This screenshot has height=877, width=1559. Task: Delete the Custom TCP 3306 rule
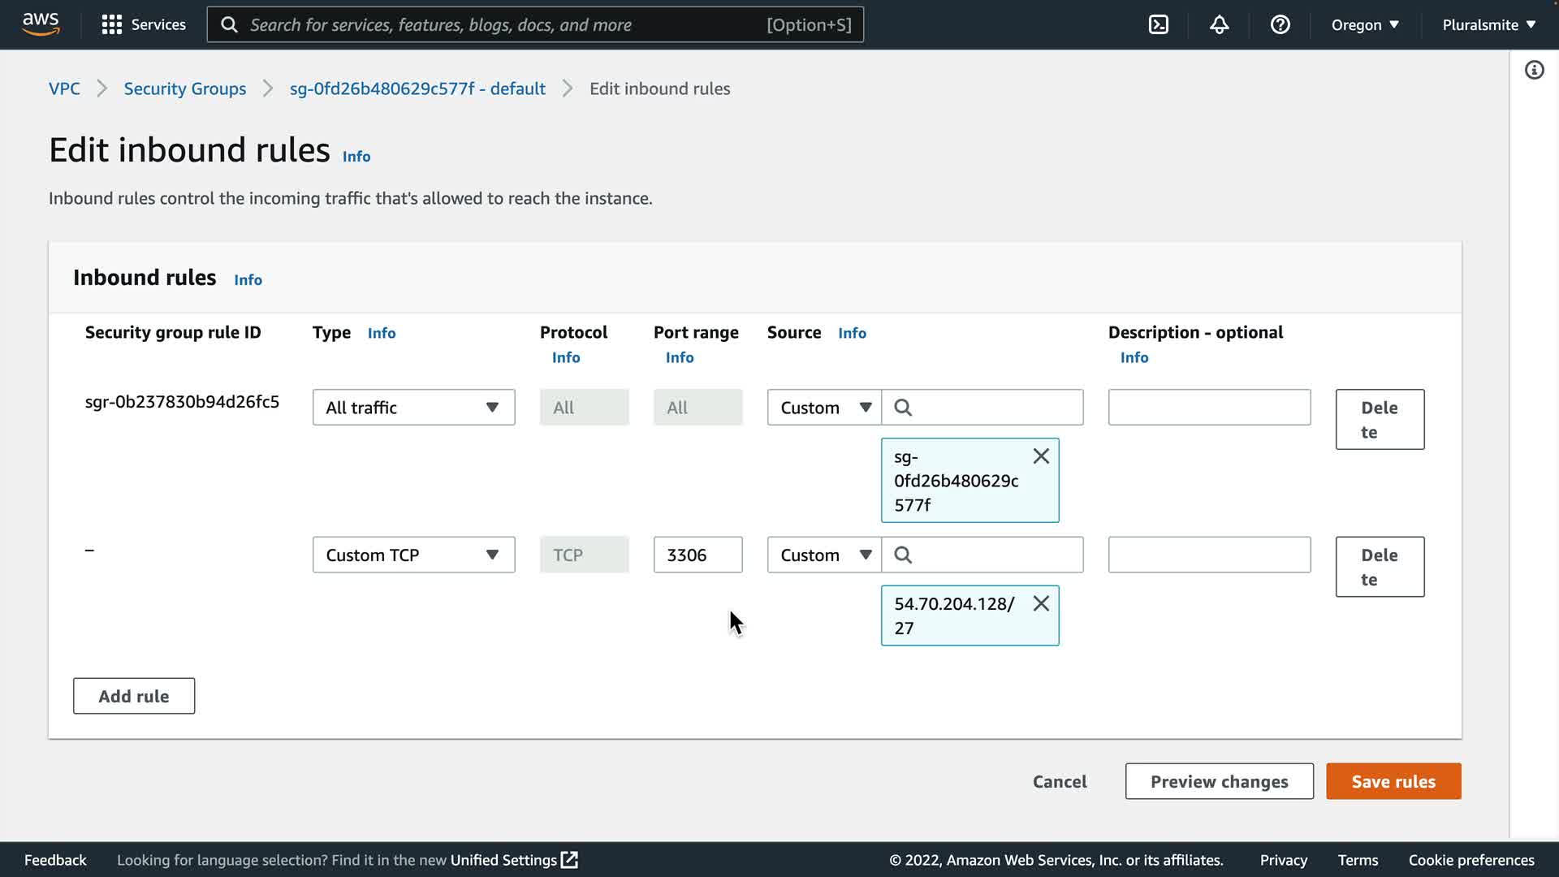click(x=1380, y=567)
